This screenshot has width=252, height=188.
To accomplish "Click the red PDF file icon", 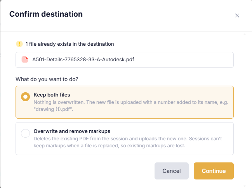I will point(25,60).
